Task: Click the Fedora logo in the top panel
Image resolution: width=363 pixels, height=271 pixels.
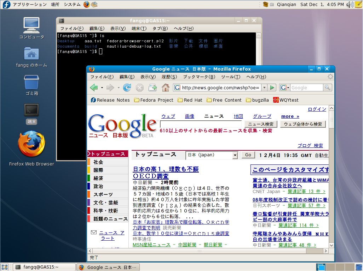Action: point(6,4)
